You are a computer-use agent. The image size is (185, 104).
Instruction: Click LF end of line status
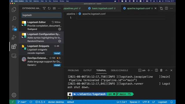tap(153, 102)
